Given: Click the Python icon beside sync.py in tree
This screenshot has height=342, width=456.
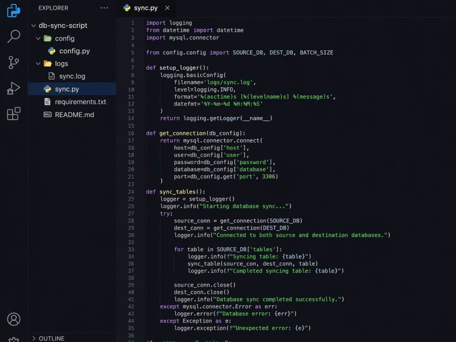Looking at the screenshot, I should [x=47, y=89].
